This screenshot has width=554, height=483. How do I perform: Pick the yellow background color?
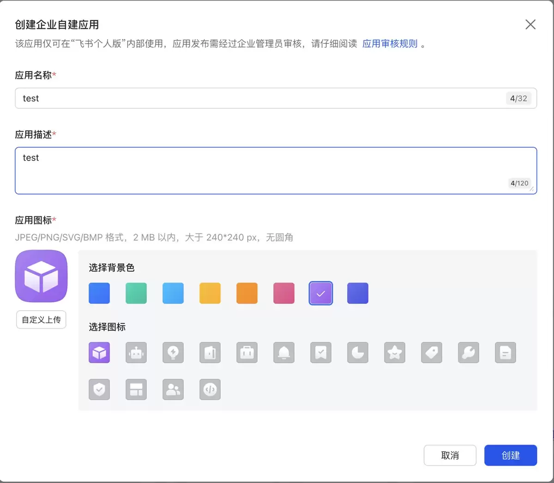pyautogui.click(x=210, y=293)
